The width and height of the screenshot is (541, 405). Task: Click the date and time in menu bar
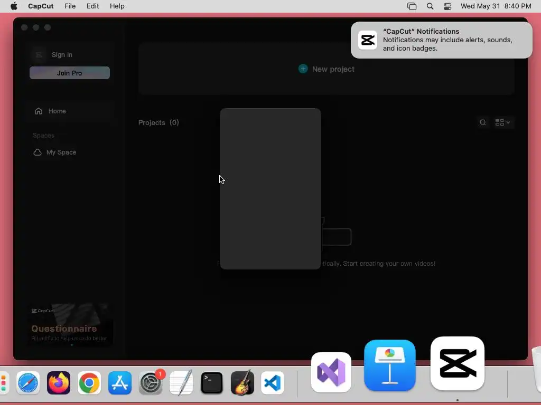click(x=496, y=6)
